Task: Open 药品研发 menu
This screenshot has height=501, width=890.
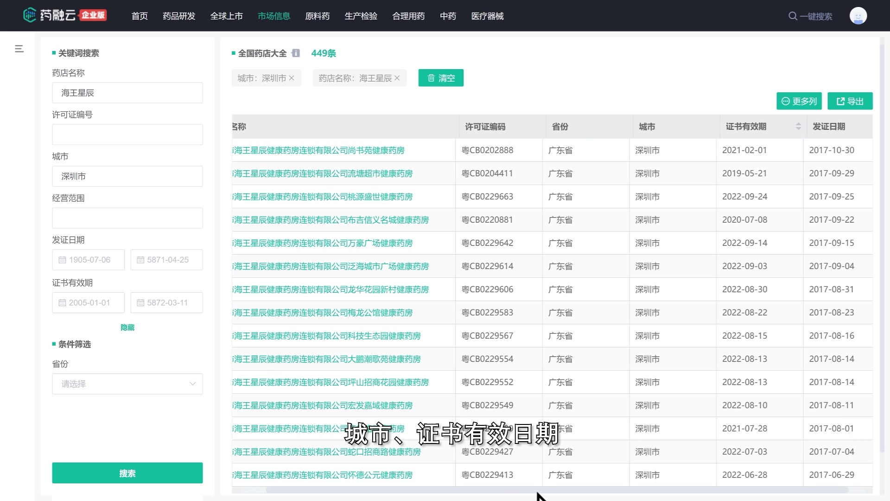Action: (x=179, y=16)
